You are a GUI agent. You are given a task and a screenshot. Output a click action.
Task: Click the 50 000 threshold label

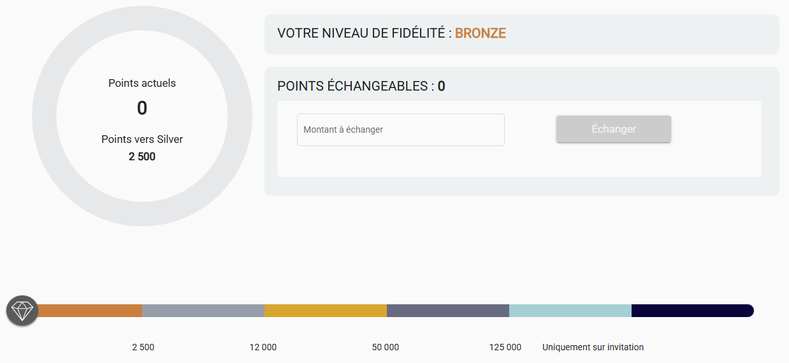coord(386,348)
